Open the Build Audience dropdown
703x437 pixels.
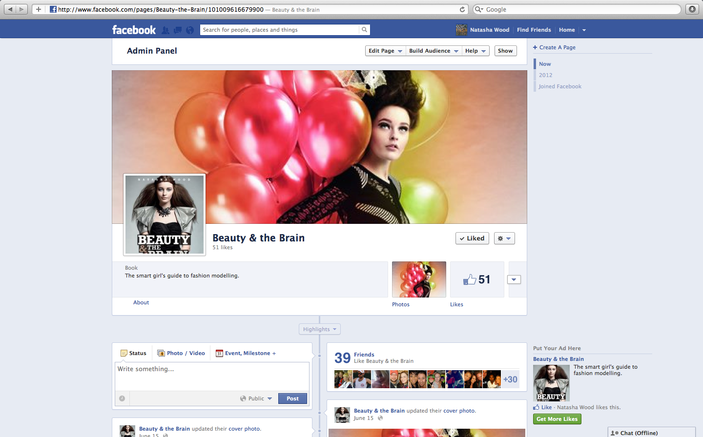[434, 51]
